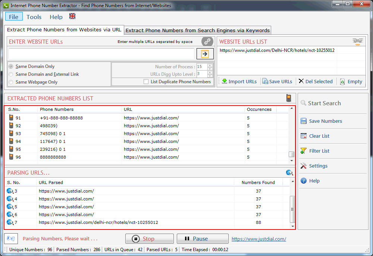Click the phone icon in the Extracted Numbers header
The image size is (373, 256).
(x=289, y=98)
